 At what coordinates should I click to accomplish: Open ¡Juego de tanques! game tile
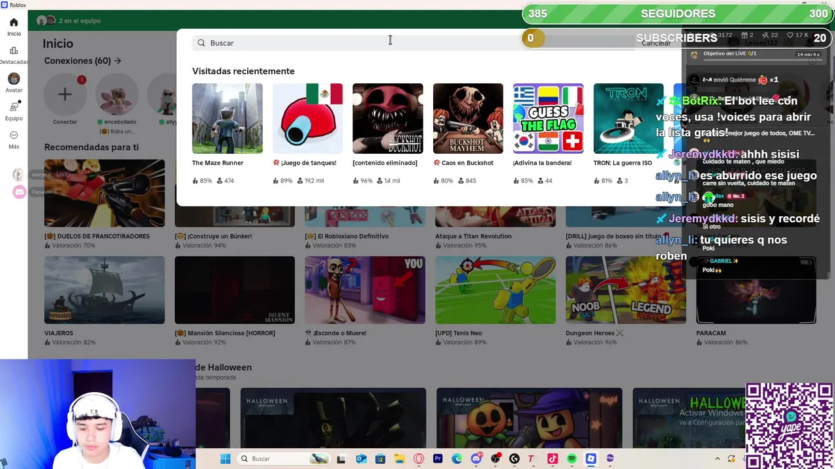coord(307,119)
